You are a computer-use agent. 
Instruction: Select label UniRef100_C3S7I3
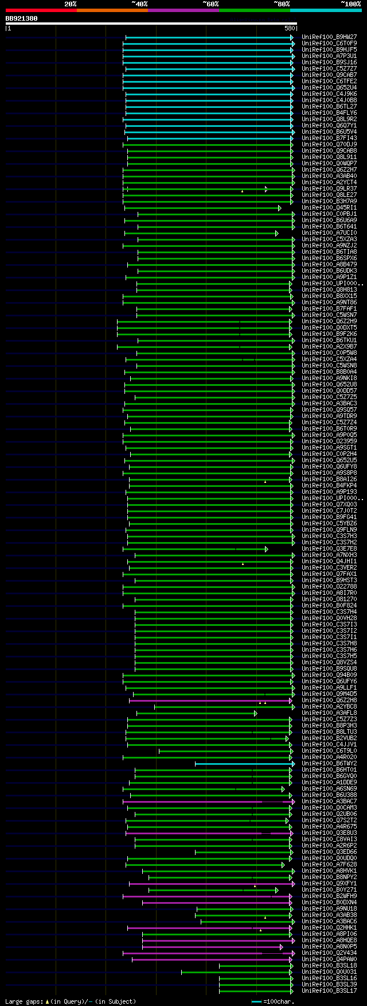tap(329, 625)
